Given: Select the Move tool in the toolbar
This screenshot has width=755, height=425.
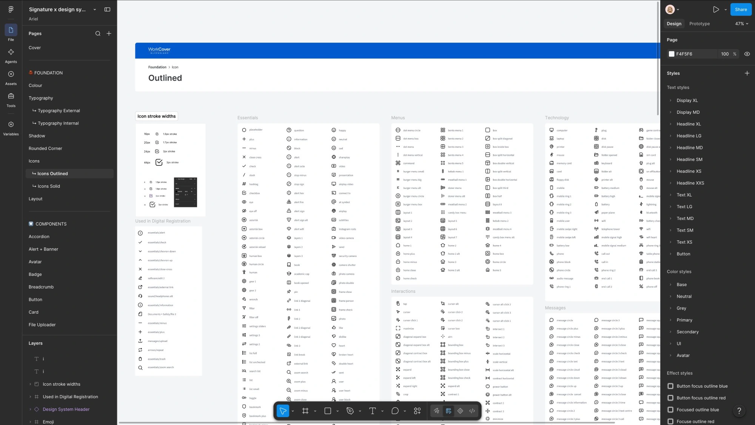Looking at the screenshot, I should tap(283, 411).
